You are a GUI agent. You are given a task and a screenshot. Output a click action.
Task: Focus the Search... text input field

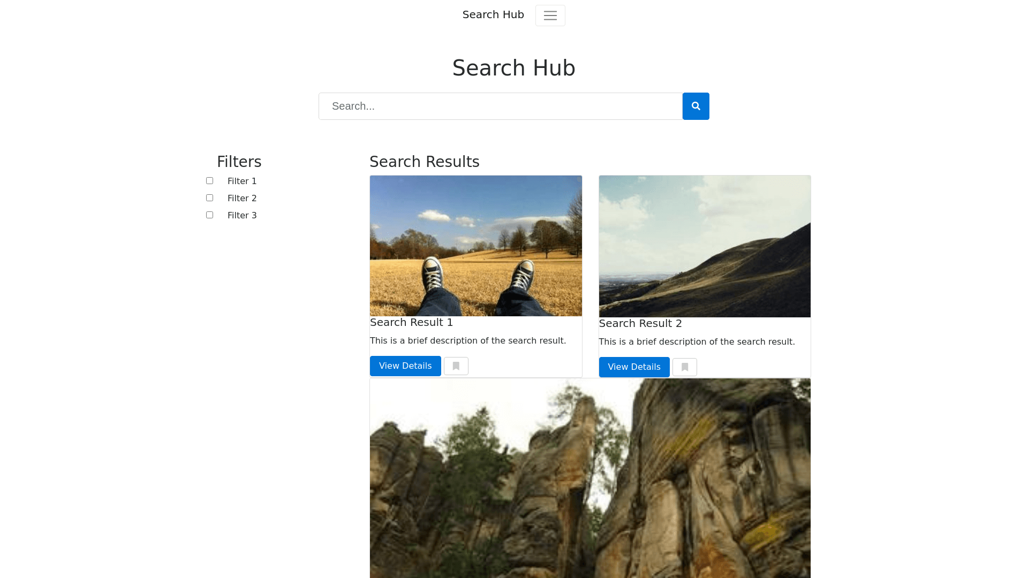tap(500, 106)
